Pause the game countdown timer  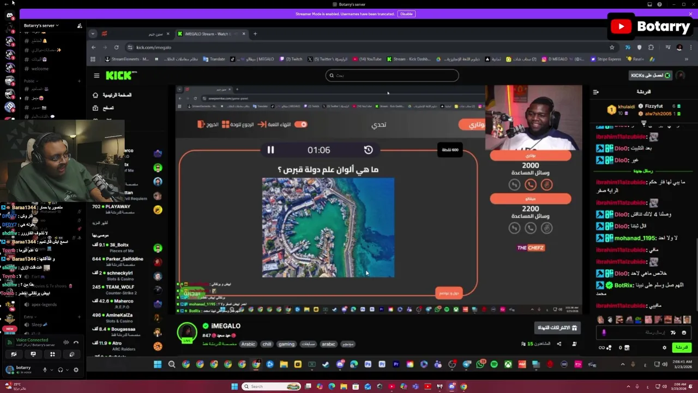(270, 150)
